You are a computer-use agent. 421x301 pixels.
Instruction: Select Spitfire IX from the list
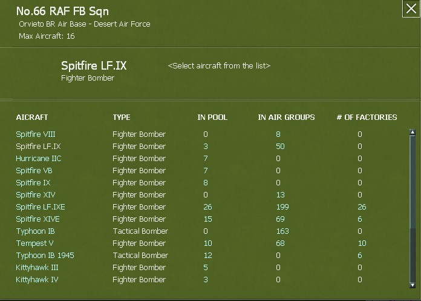[34, 183]
